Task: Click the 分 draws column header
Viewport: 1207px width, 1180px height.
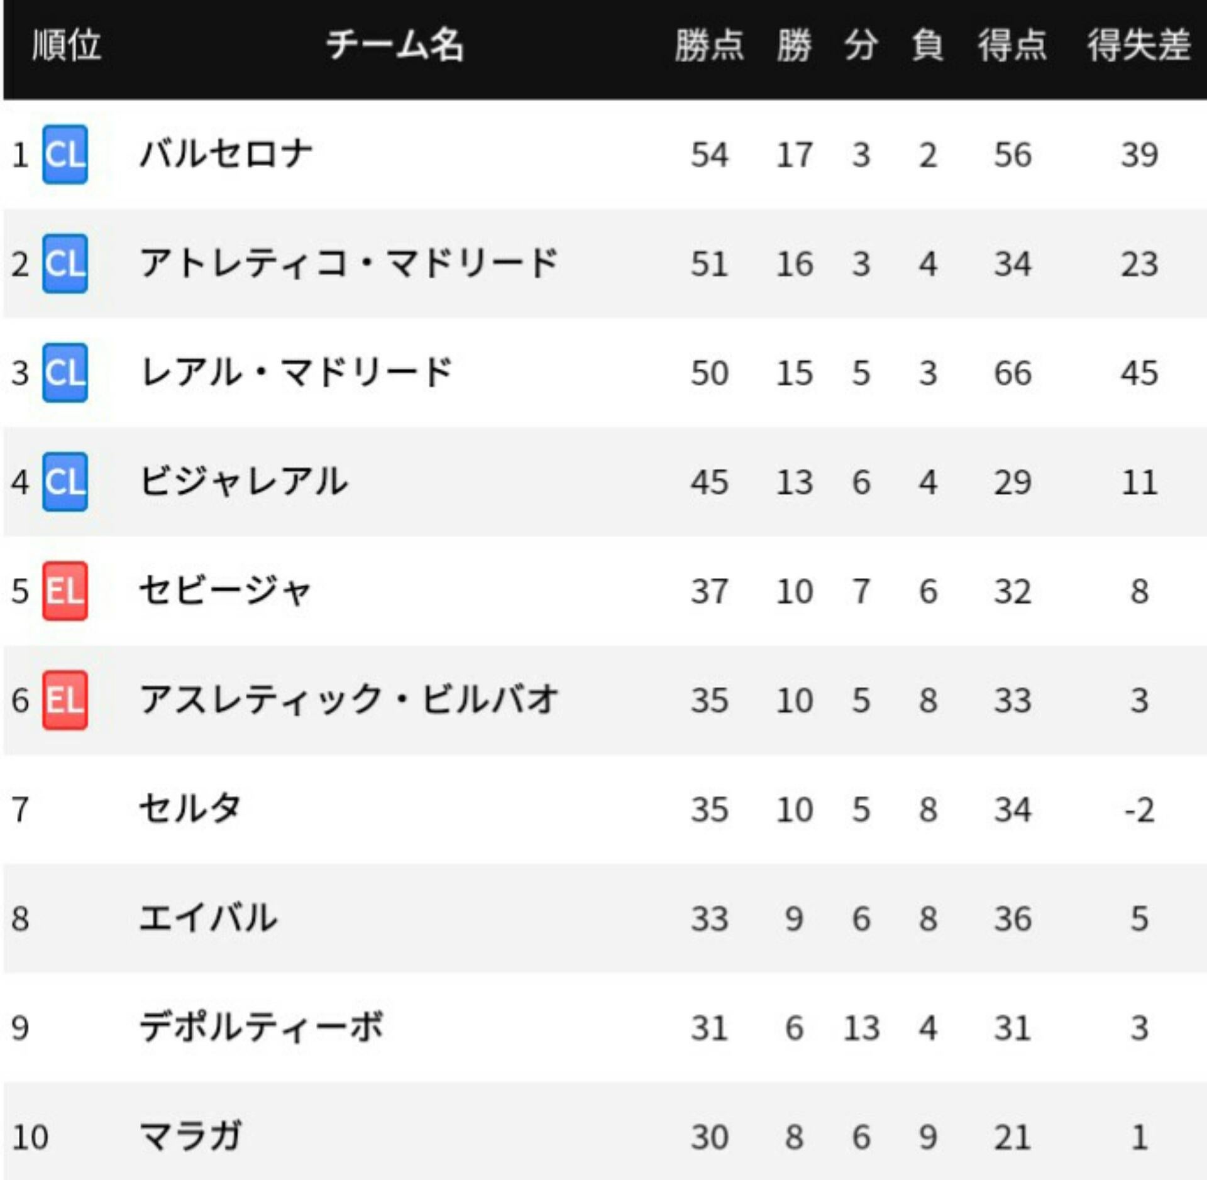Action: pos(861,45)
